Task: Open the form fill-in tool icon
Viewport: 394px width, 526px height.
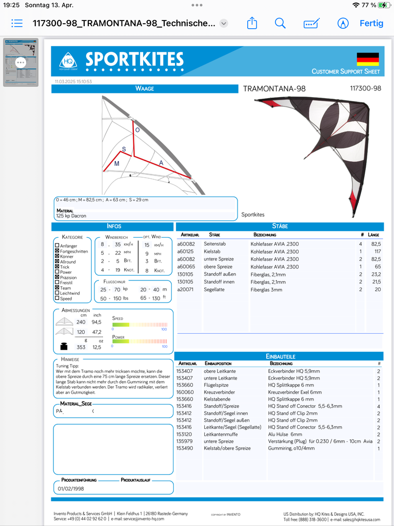Action: point(311,23)
